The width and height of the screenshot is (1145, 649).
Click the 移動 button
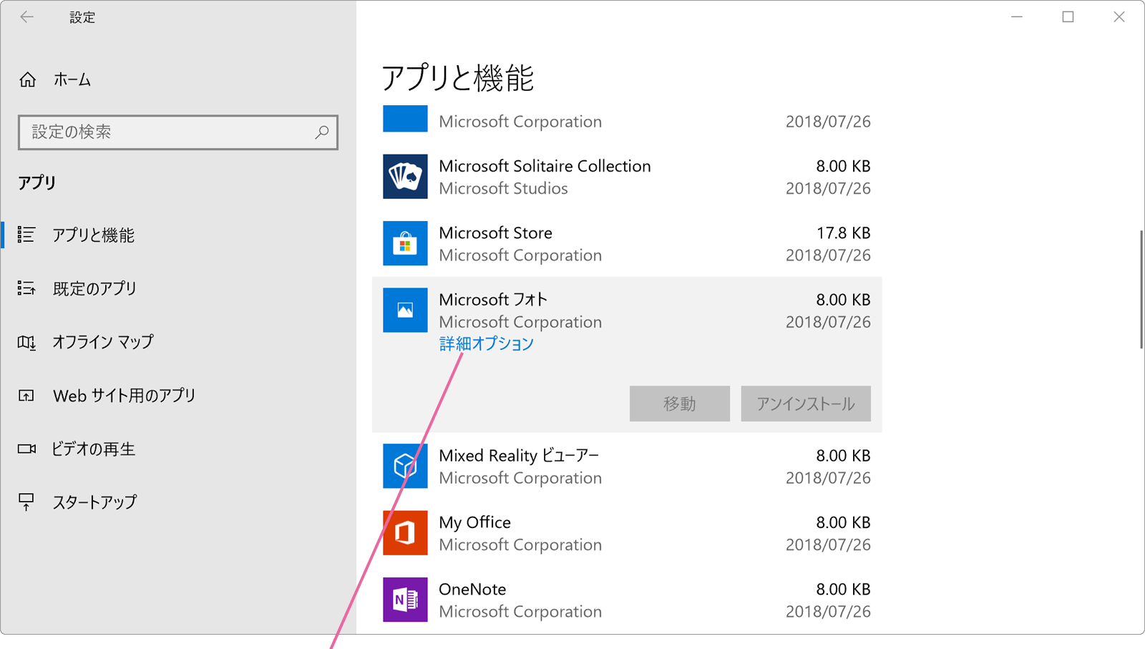click(680, 404)
